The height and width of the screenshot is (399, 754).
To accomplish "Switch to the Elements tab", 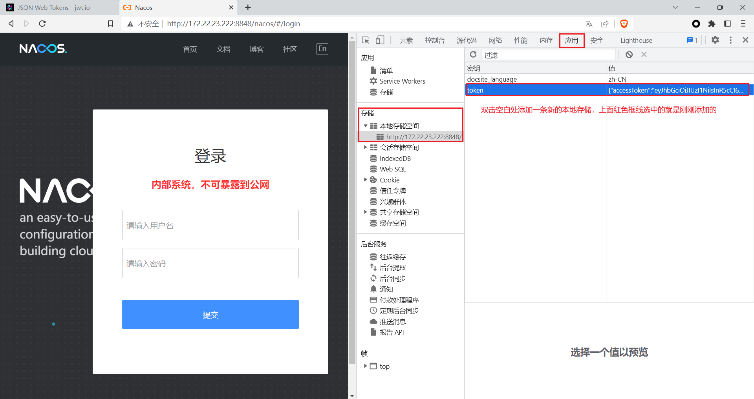I will tap(406, 40).
